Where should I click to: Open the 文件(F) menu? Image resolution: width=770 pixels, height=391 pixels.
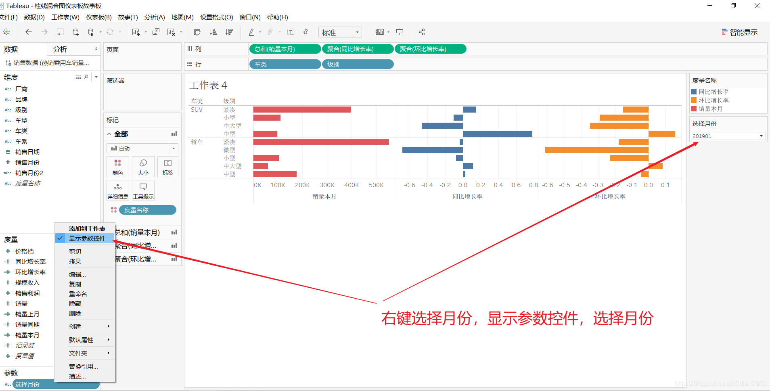[x=8, y=17]
